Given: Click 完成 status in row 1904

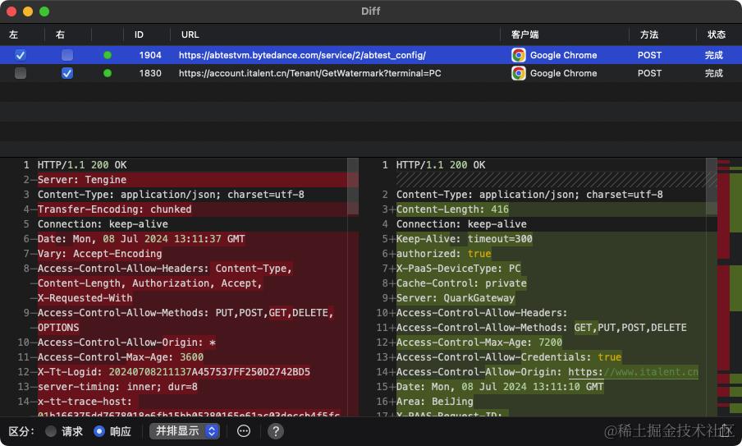Looking at the screenshot, I should pos(713,55).
